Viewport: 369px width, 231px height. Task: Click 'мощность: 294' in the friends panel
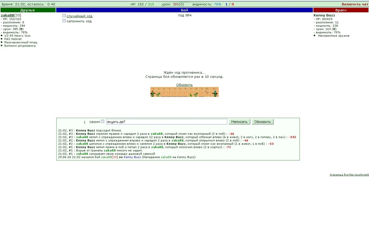coord(13,26)
